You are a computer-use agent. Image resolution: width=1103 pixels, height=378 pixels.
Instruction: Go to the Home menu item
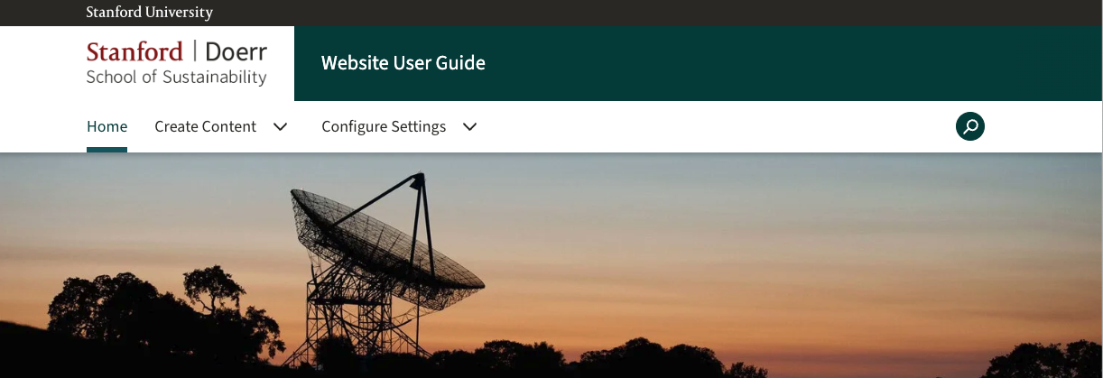click(107, 127)
